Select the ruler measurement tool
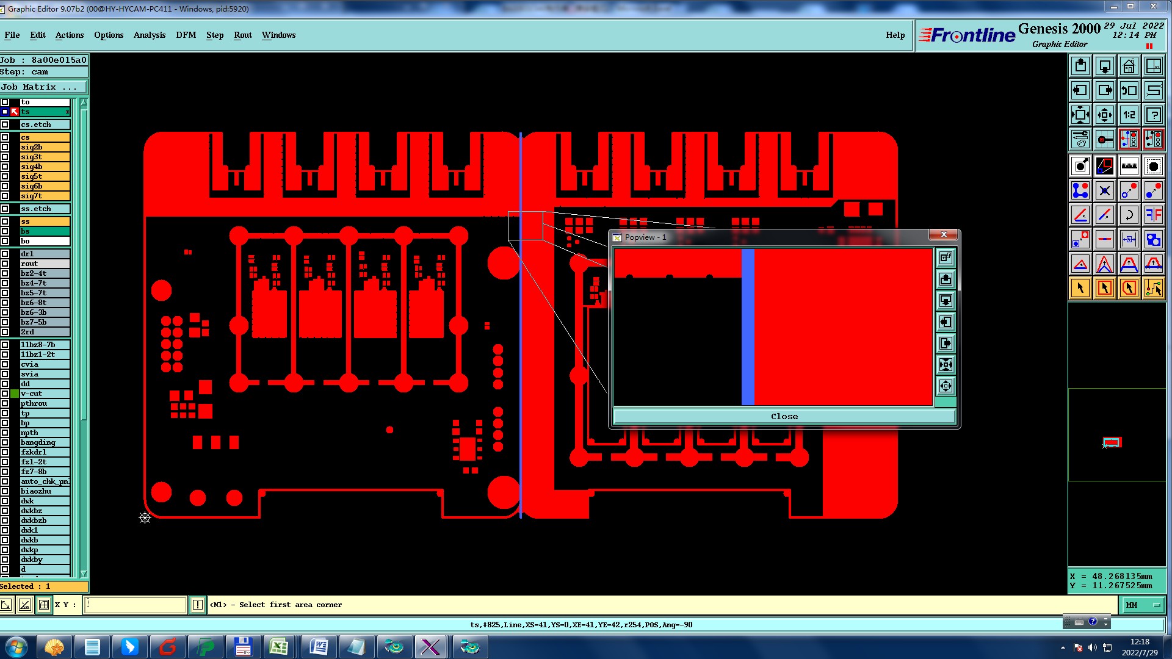Screen dimensions: 1172x659 [1129, 166]
